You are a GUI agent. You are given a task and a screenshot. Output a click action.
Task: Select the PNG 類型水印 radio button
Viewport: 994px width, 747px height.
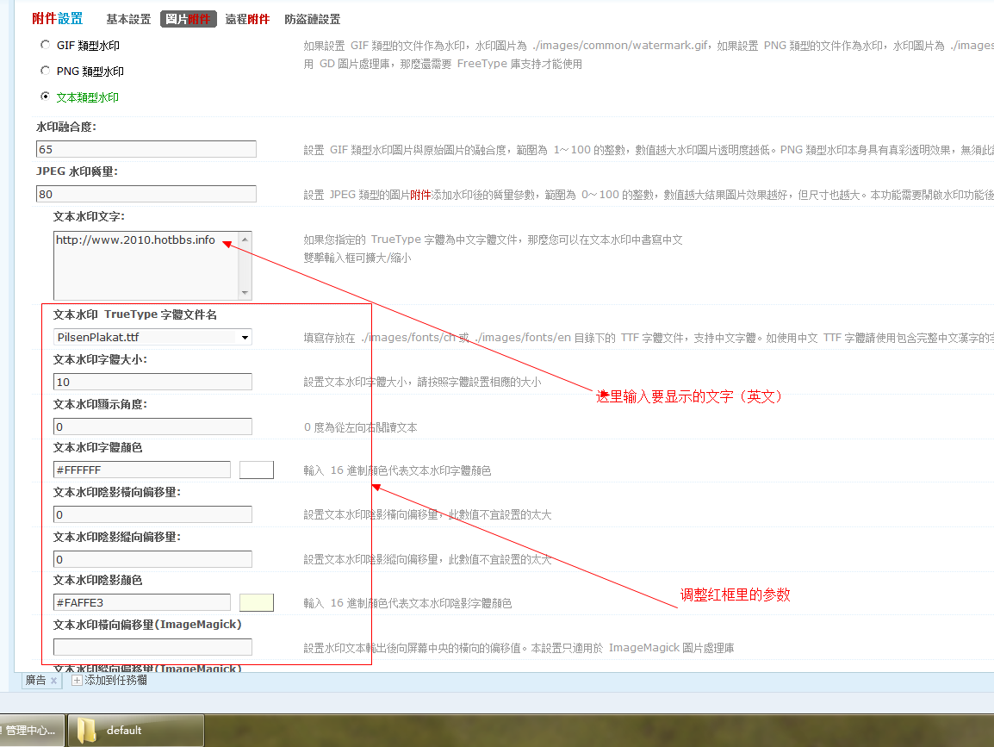pyautogui.click(x=45, y=71)
